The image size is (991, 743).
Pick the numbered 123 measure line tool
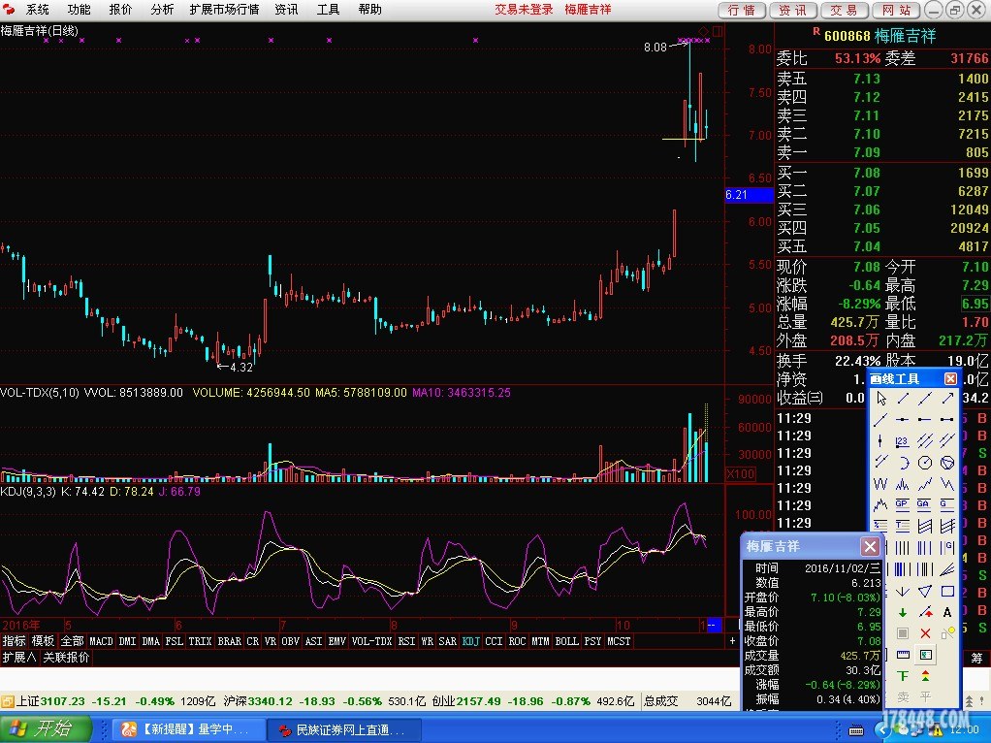pos(903,440)
